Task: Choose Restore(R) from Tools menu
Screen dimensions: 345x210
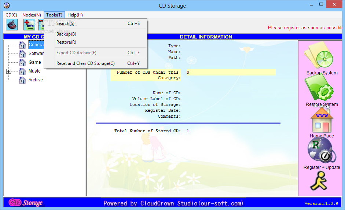Action: click(x=96, y=42)
